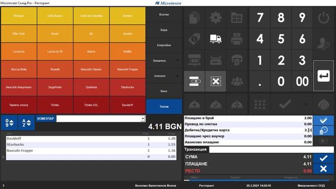
Task: Select the Бира category tab
Action: point(164,30)
